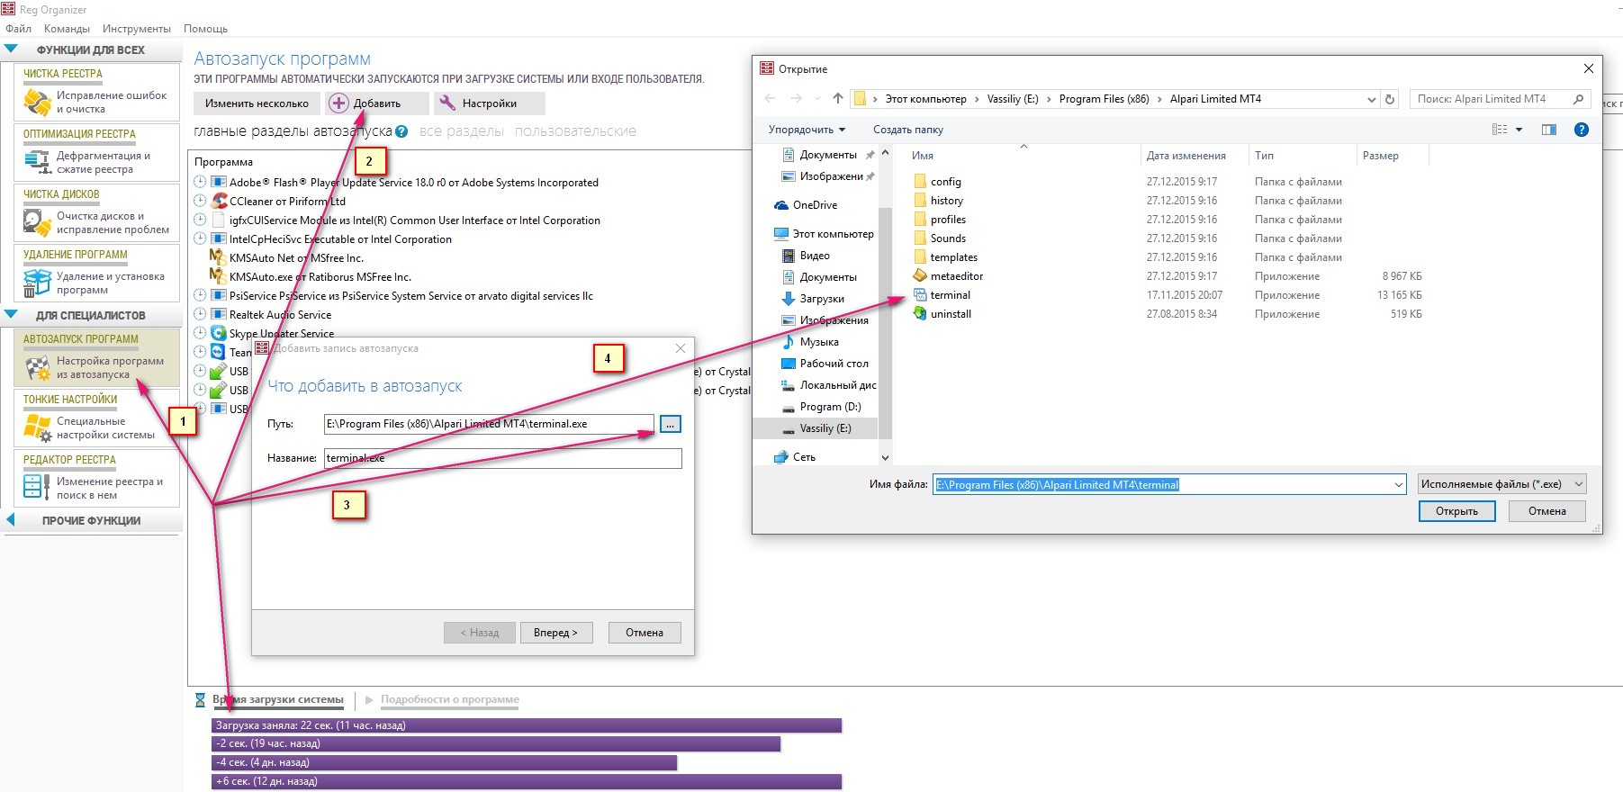The width and height of the screenshot is (1623, 792).
Task: Open address bar path history dropdown
Action: click(x=1371, y=99)
